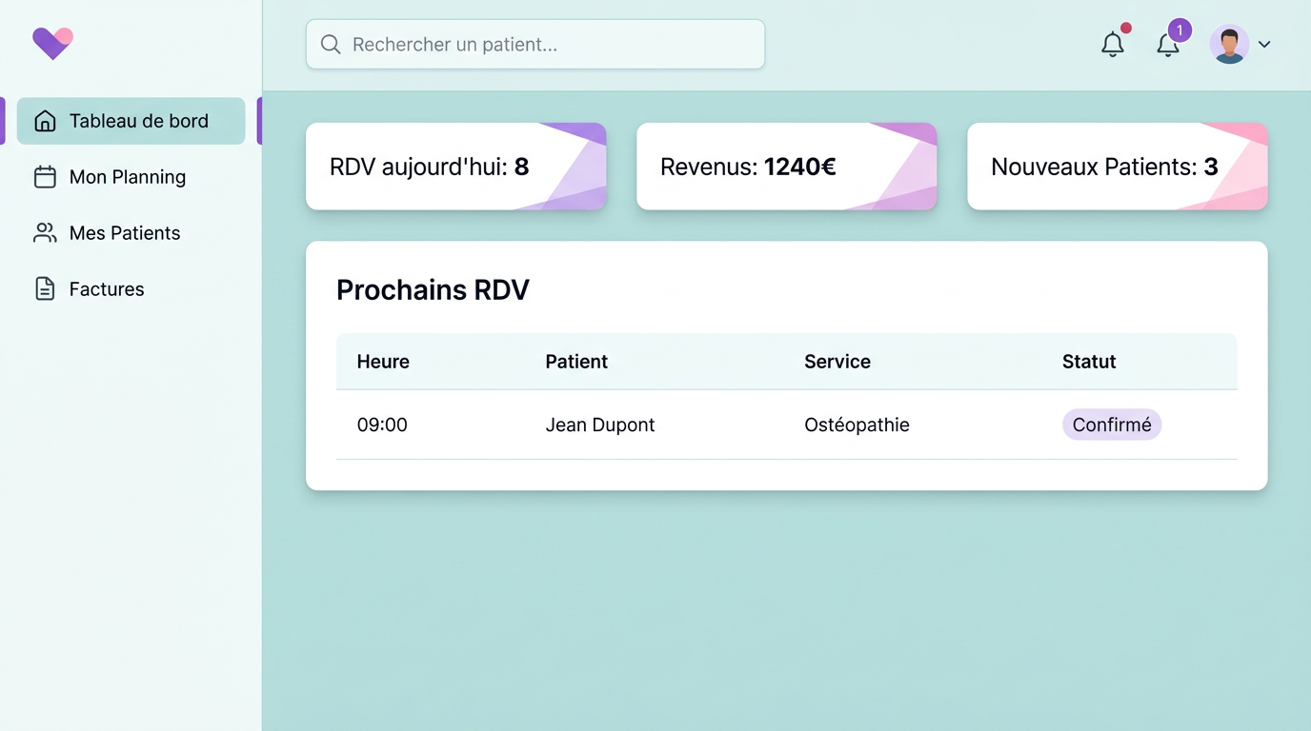Select the Patient column header

click(576, 362)
